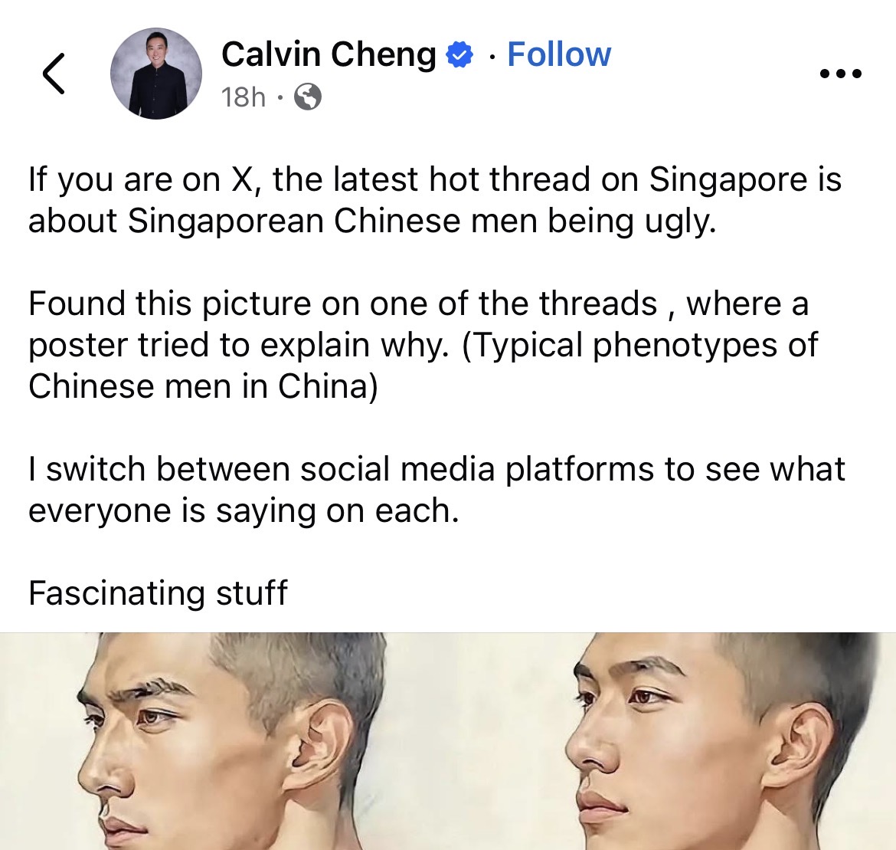Click the globe public-audience icon
Image resolution: width=896 pixels, height=850 pixels.
pyautogui.click(x=307, y=97)
